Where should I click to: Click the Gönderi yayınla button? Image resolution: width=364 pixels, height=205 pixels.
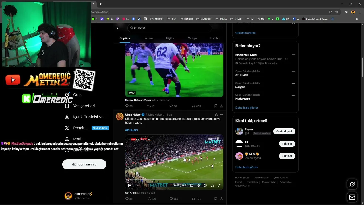84,164
